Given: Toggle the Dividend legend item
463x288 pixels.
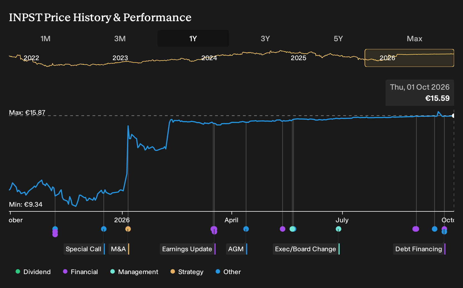Looking at the screenshot, I should pyautogui.click(x=33, y=272).
